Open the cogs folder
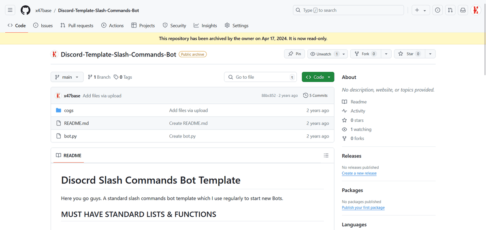The height and width of the screenshot is (230, 486). point(69,110)
